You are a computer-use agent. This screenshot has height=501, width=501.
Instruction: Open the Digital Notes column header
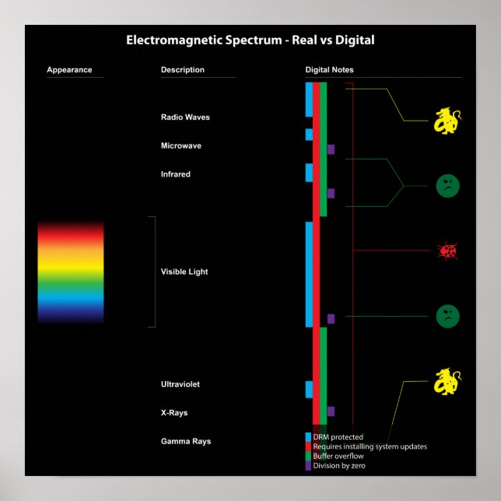[329, 70]
